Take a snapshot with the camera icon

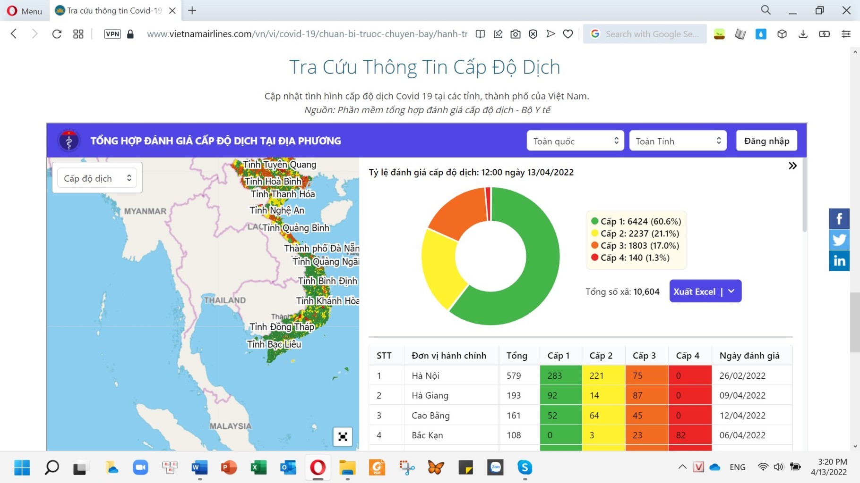click(516, 34)
